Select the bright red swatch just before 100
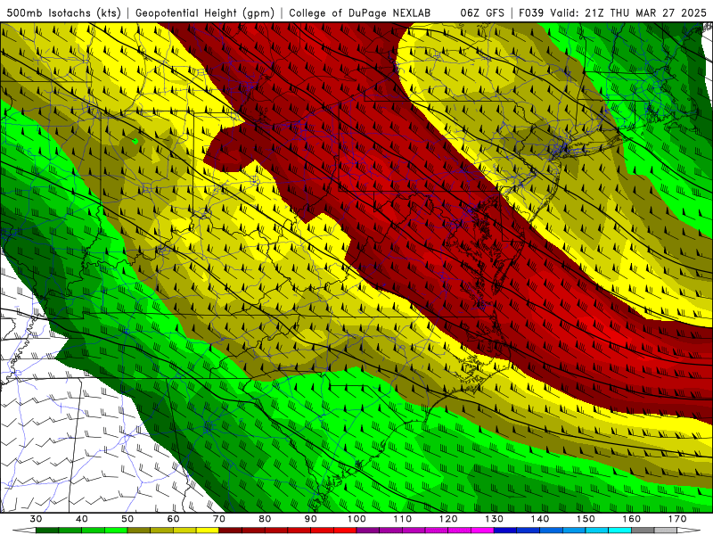 click(x=345, y=531)
